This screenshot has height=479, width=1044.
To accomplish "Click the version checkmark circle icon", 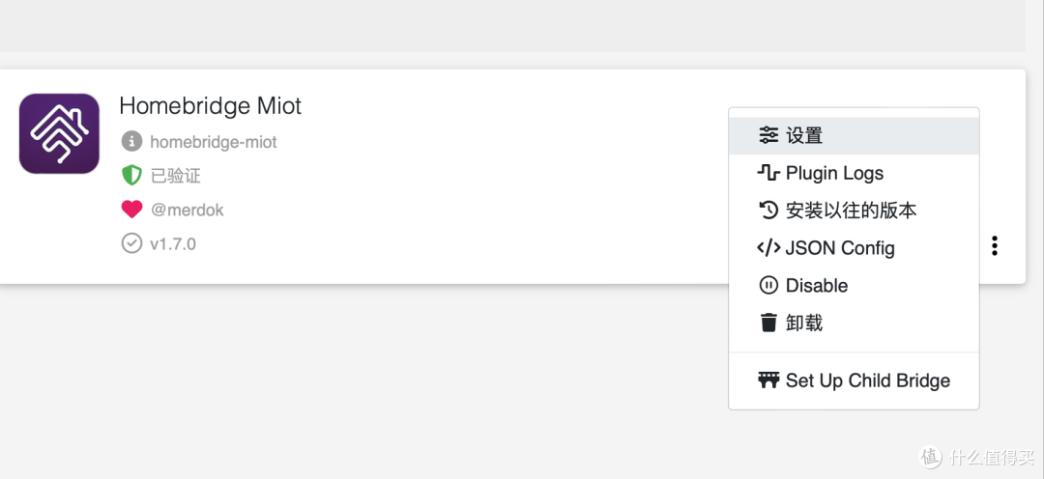I will pos(131,243).
